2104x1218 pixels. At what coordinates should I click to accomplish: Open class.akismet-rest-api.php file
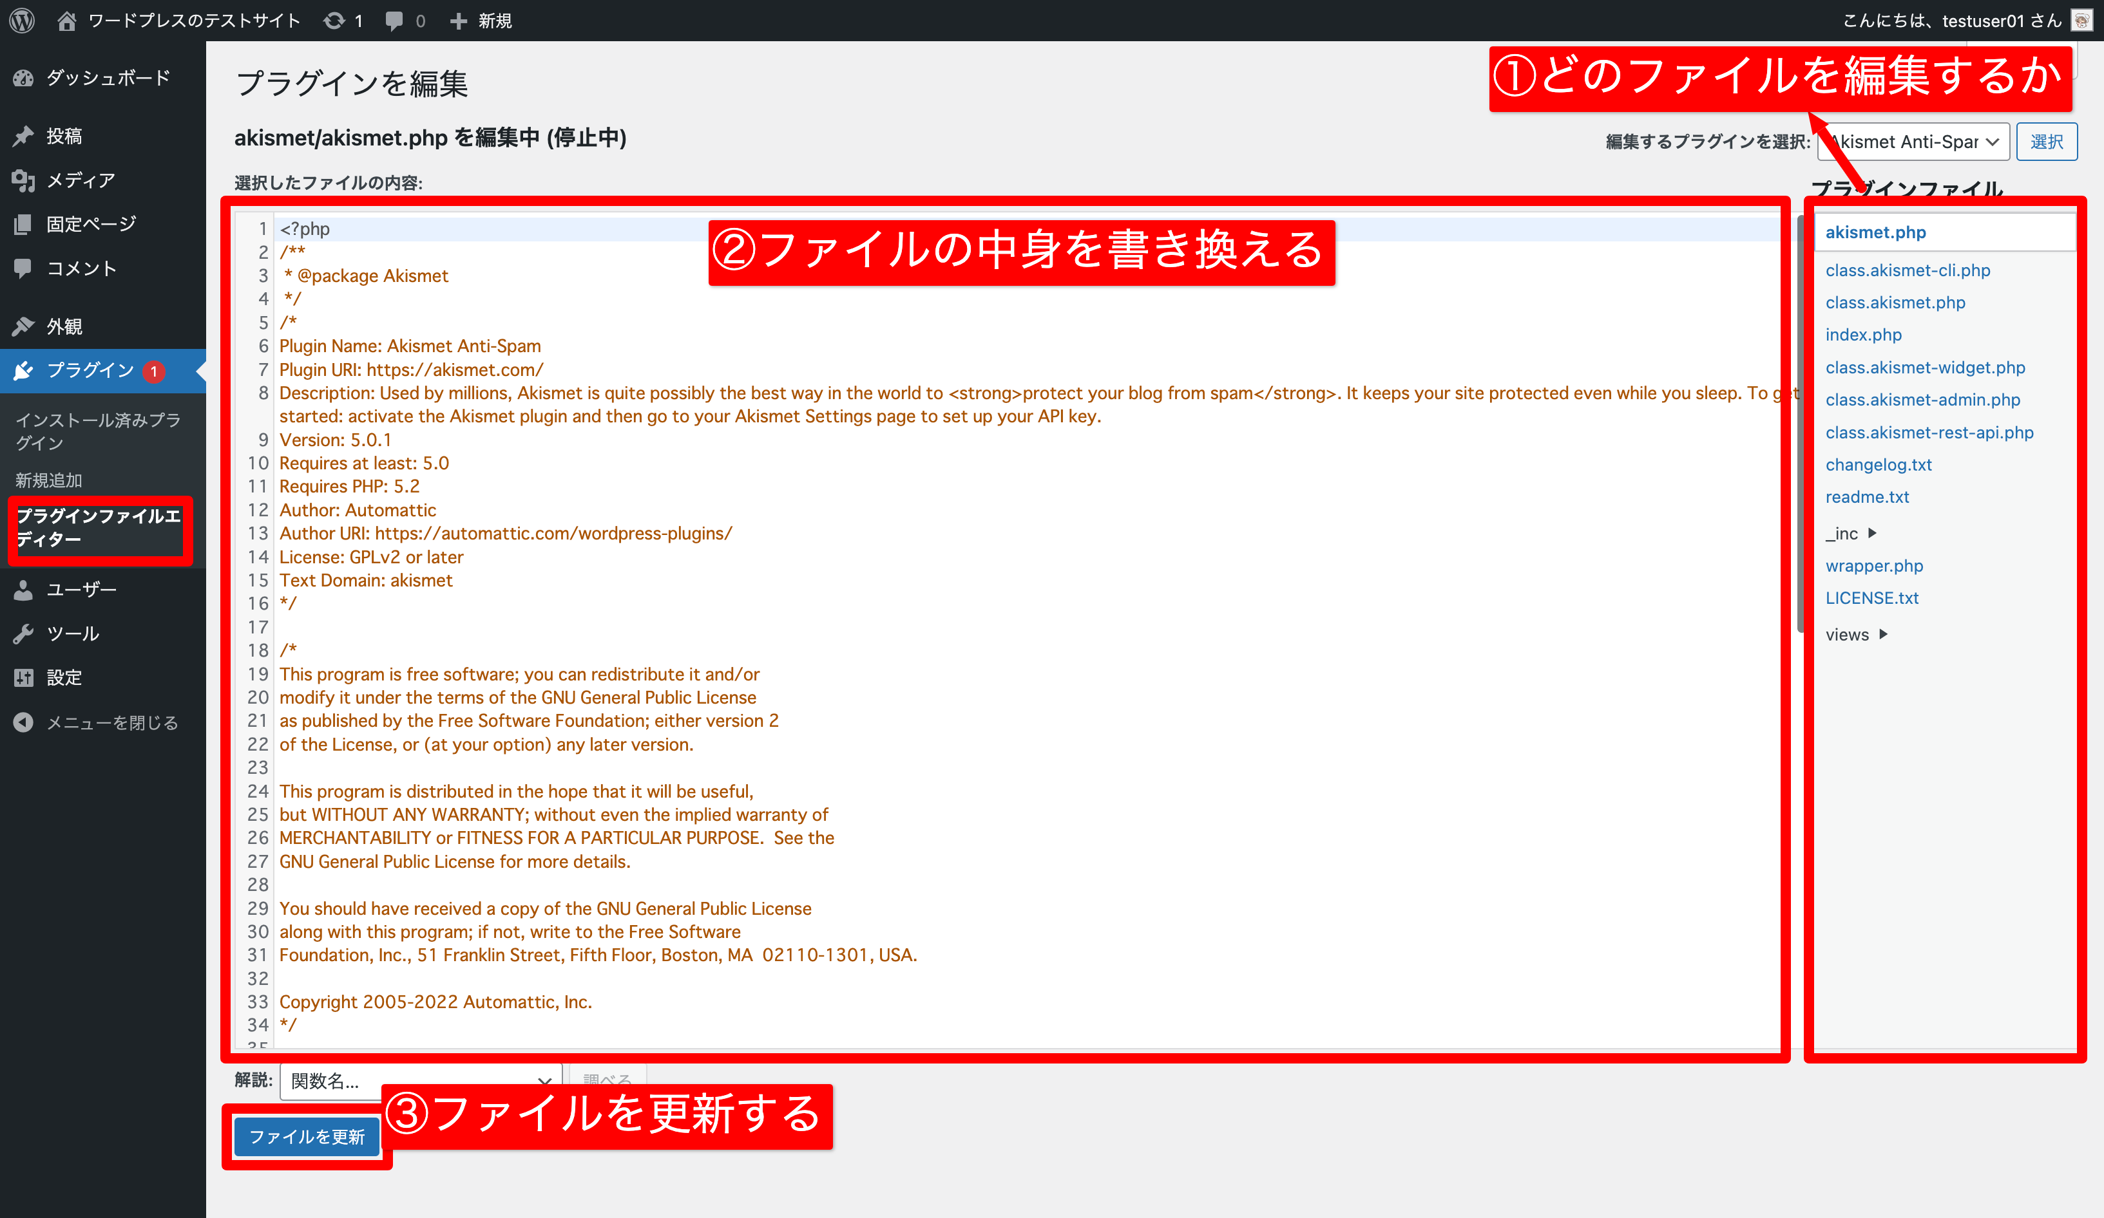pyautogui.click(x=1929, y=433)
